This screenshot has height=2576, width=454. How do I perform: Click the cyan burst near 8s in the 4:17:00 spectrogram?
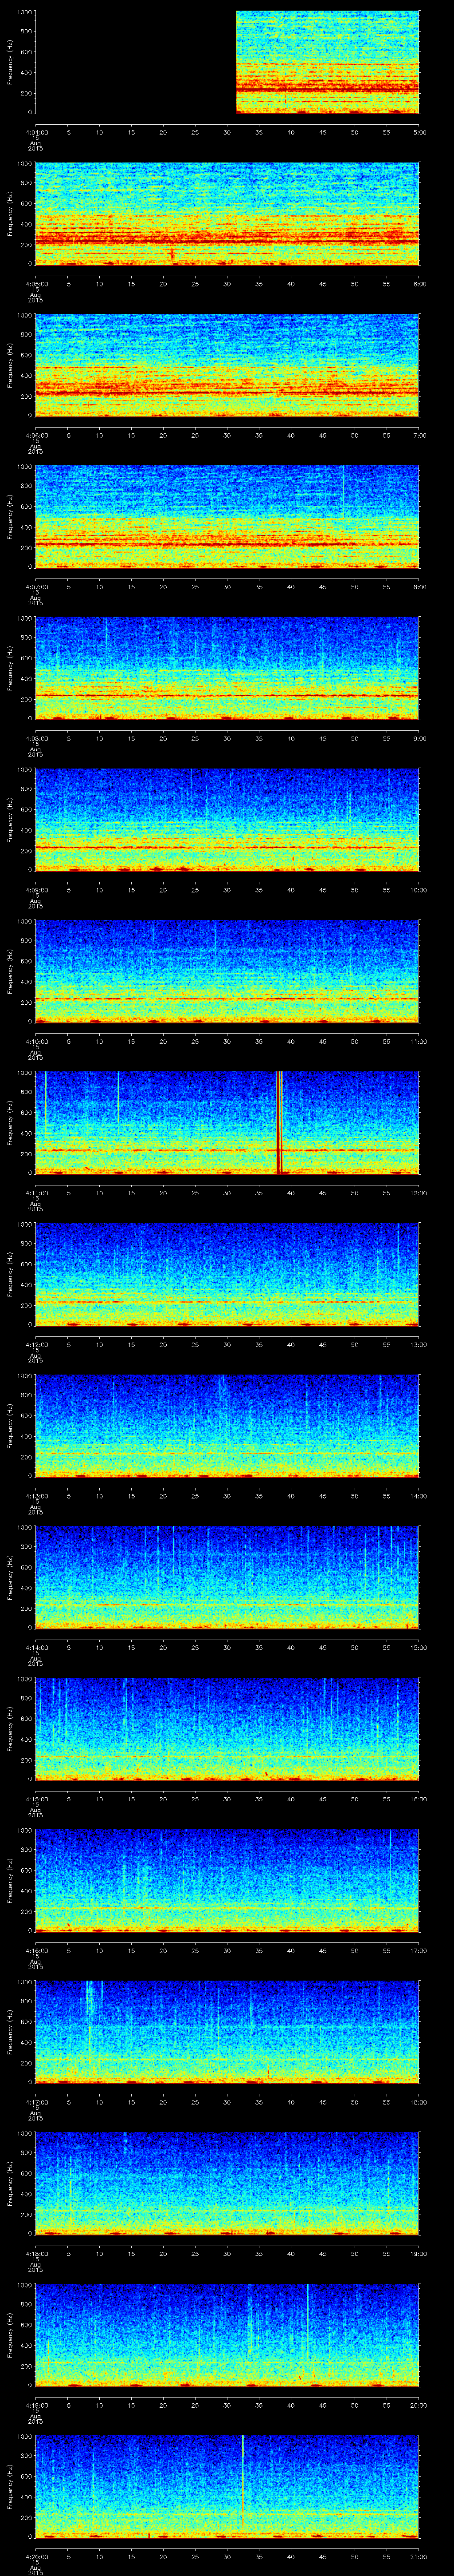coord(89,2000)
